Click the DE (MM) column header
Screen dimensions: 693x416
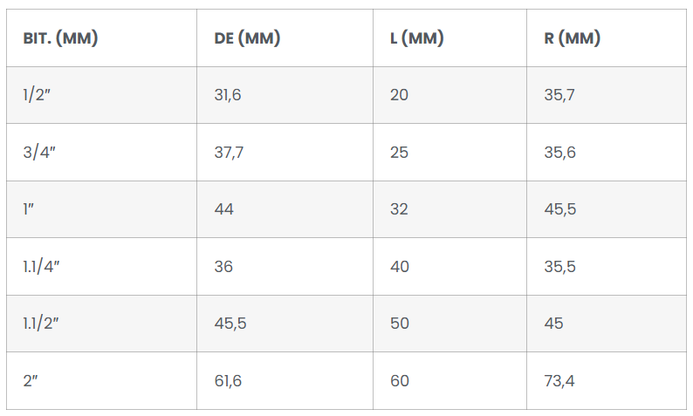coord(247,38)
